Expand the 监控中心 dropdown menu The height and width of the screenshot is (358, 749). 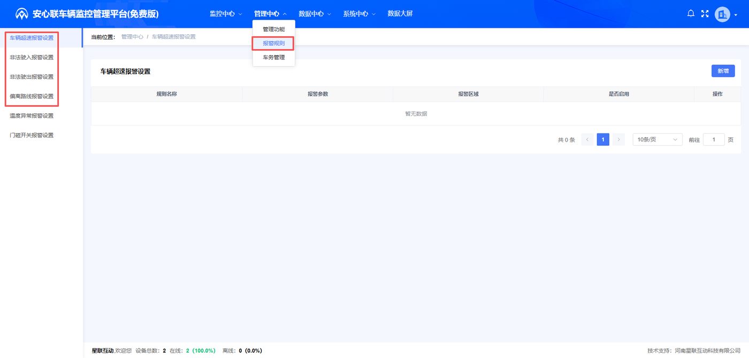pyautogui.click(x=226, y=14)
